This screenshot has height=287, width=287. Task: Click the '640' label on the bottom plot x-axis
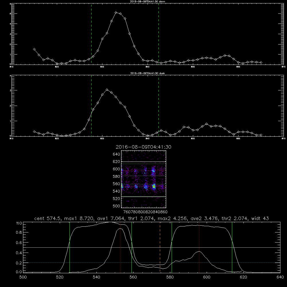(x=280, y=277)
